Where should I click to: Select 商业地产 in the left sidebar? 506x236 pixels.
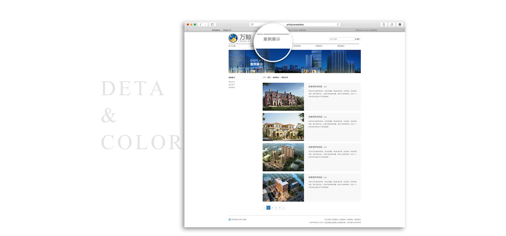pyautogui.click(x=232, y=85)
